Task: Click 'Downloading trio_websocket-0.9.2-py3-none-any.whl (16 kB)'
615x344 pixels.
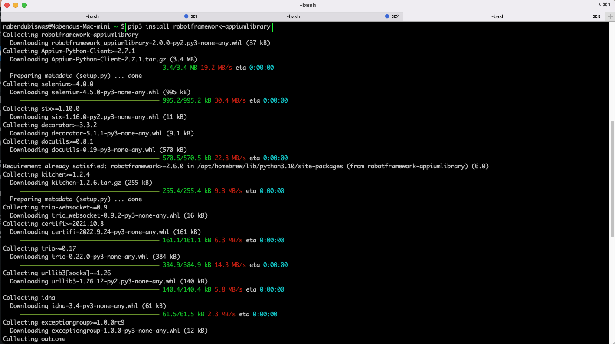Action: click(109, 215)
